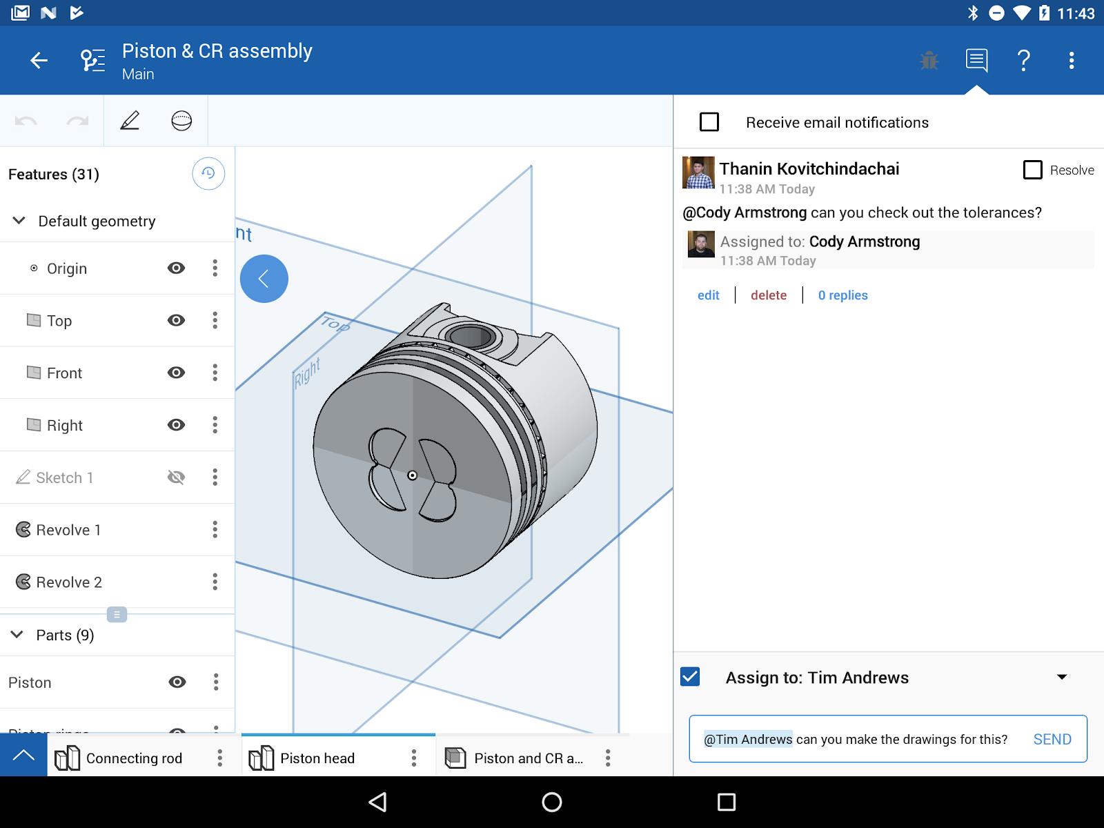Collapse the Parts (9) list

(18, 635)
